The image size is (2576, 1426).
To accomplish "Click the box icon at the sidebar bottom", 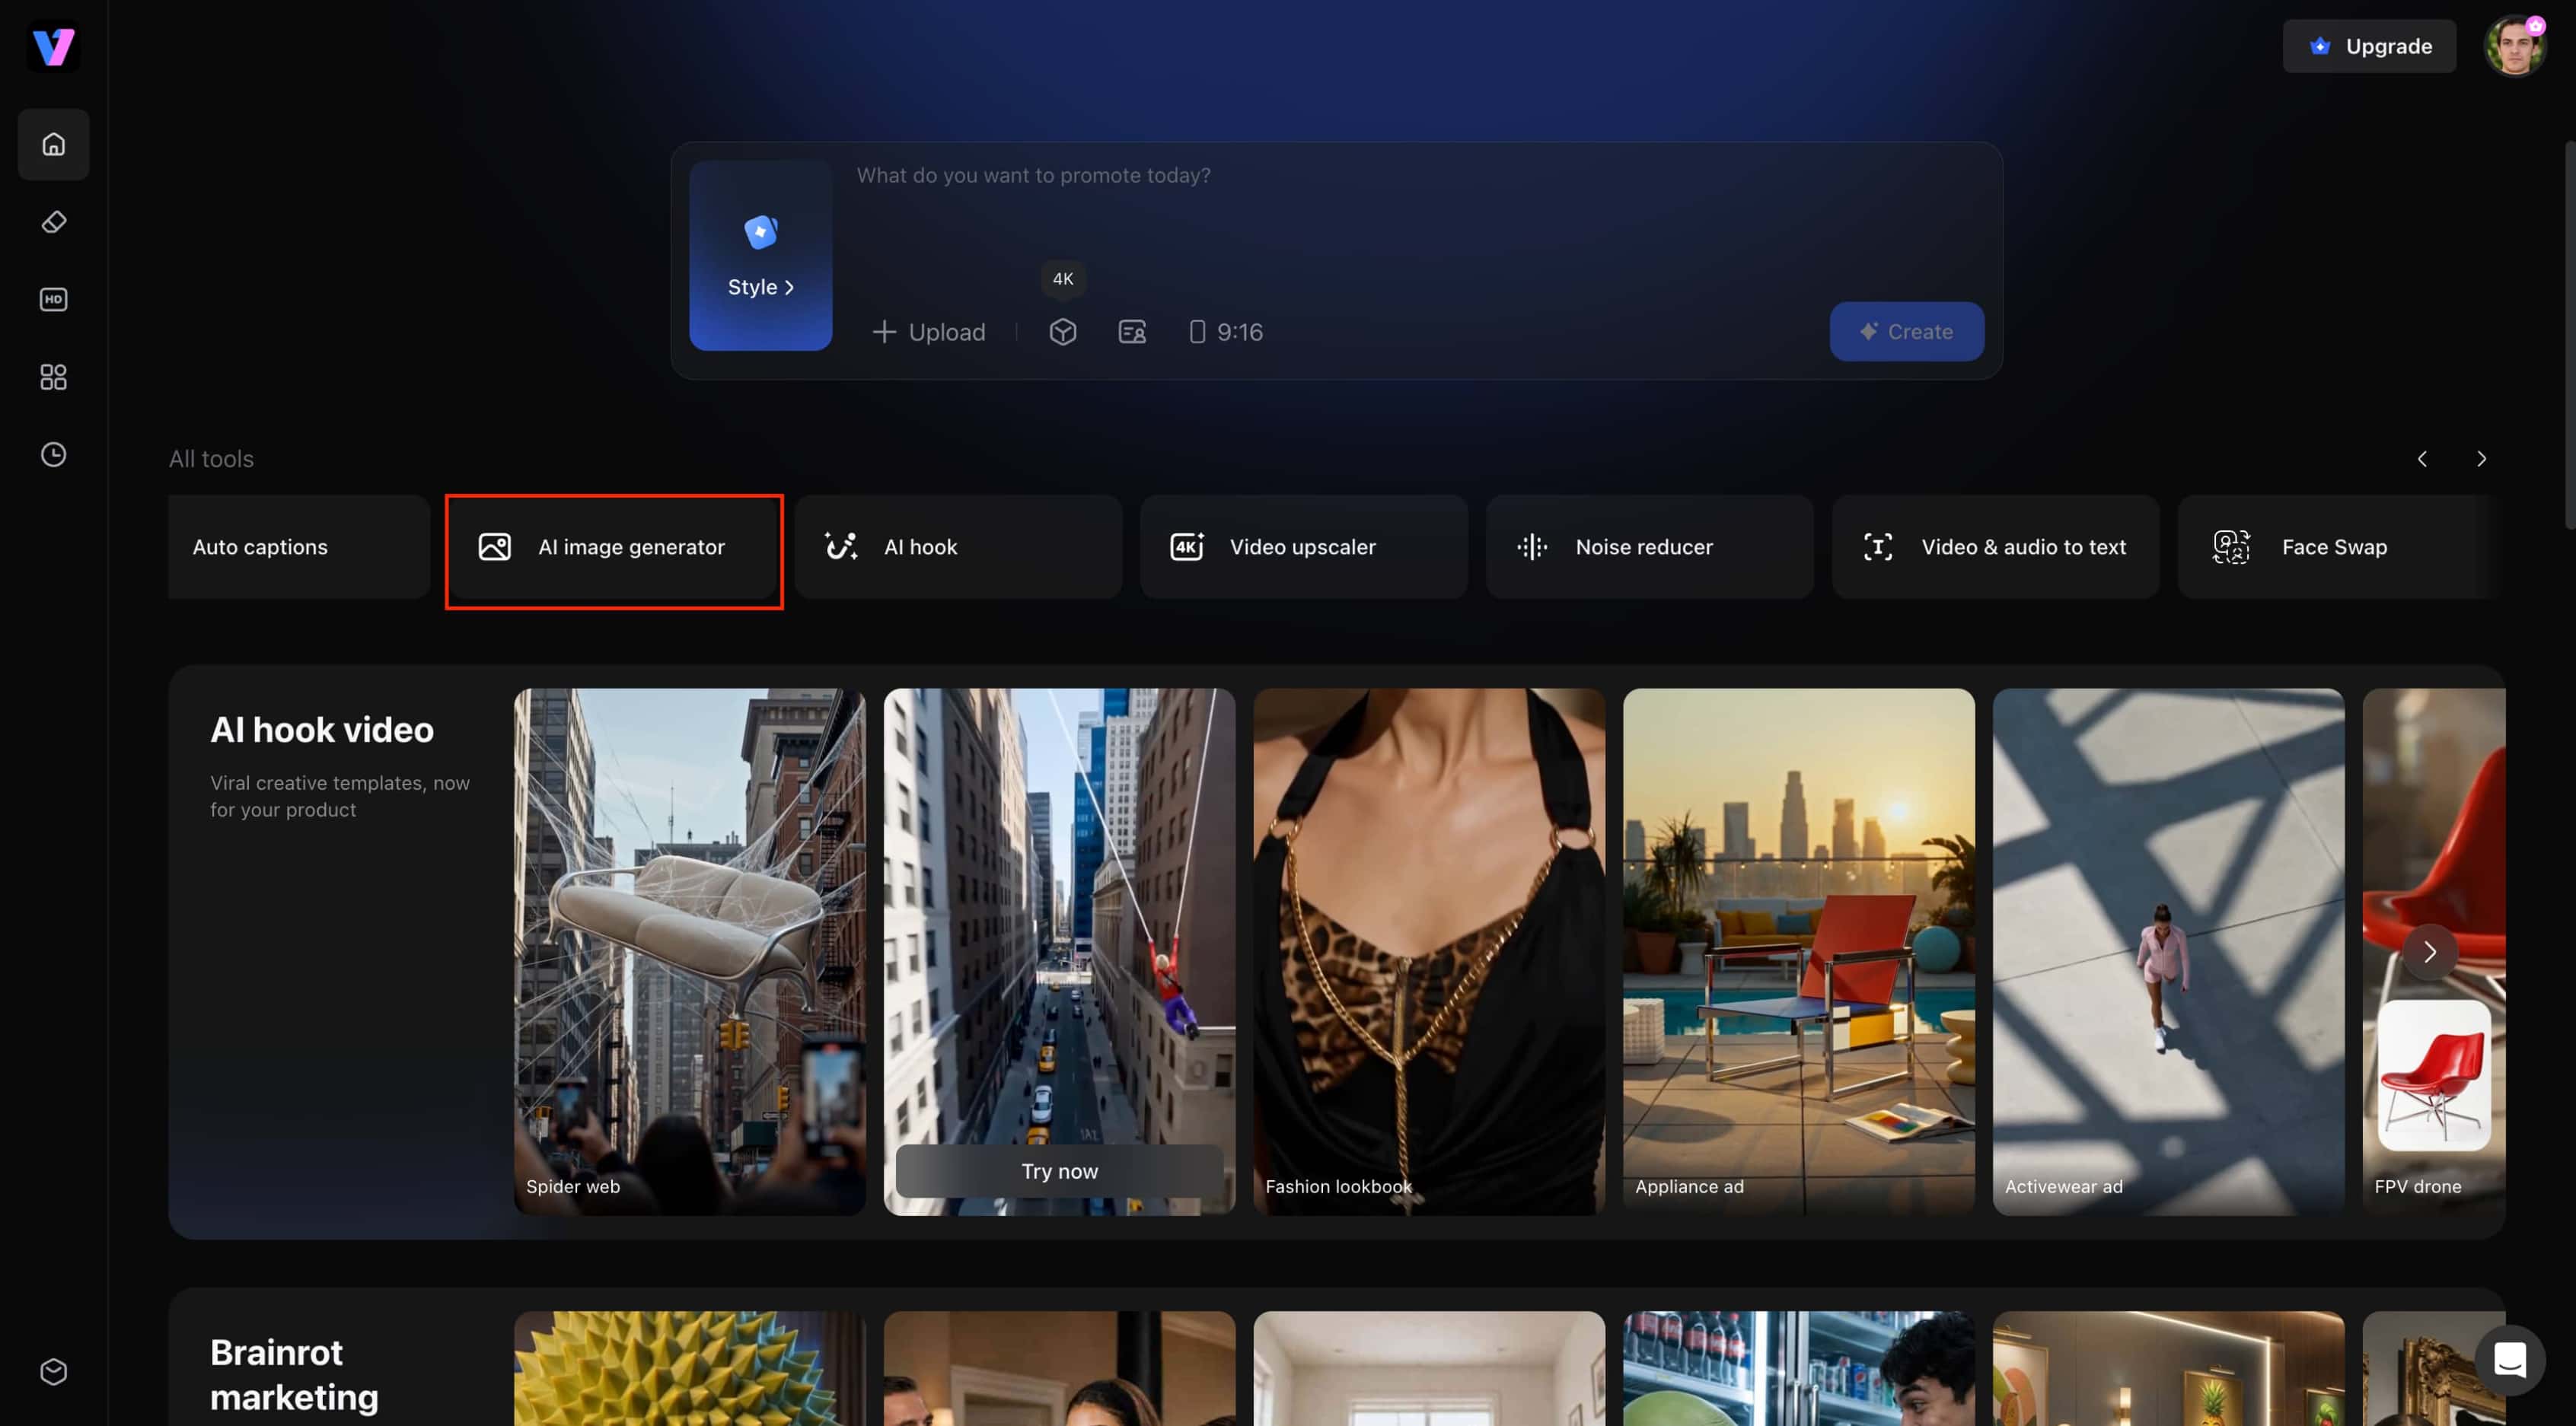I will 53,1371.
